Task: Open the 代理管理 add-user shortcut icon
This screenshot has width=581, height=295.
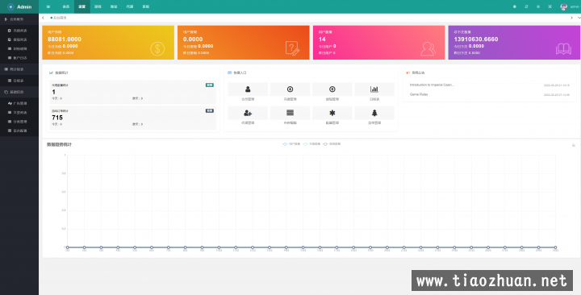Action: [248, 113]
